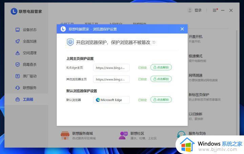
Task: Click the 原厂驱动 upload icon
Action: 18,76
